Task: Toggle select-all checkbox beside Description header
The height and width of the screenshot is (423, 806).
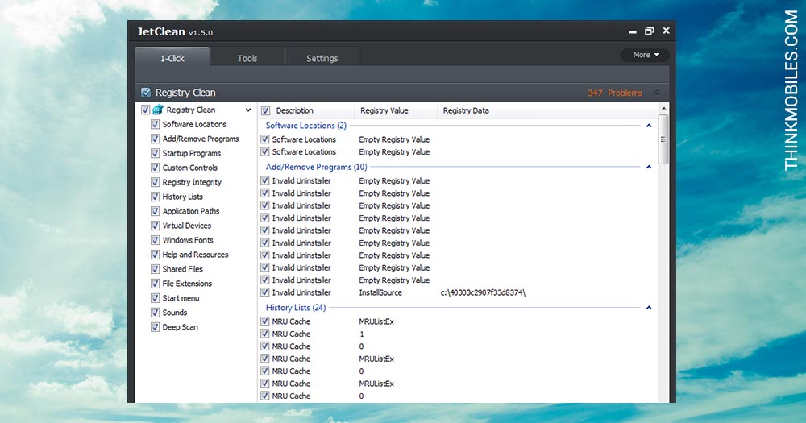Action: (x=265, y=110)
